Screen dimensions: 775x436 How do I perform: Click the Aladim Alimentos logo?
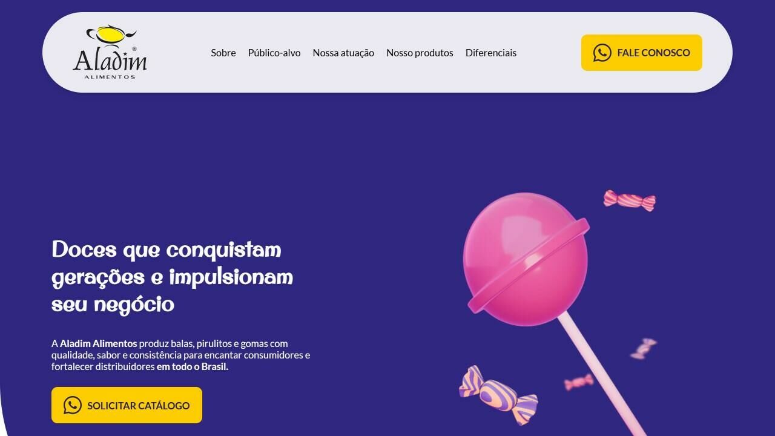(x=110, y=52)
